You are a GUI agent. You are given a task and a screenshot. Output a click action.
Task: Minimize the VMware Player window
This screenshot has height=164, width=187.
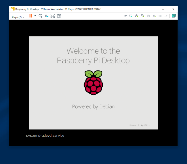154,9
